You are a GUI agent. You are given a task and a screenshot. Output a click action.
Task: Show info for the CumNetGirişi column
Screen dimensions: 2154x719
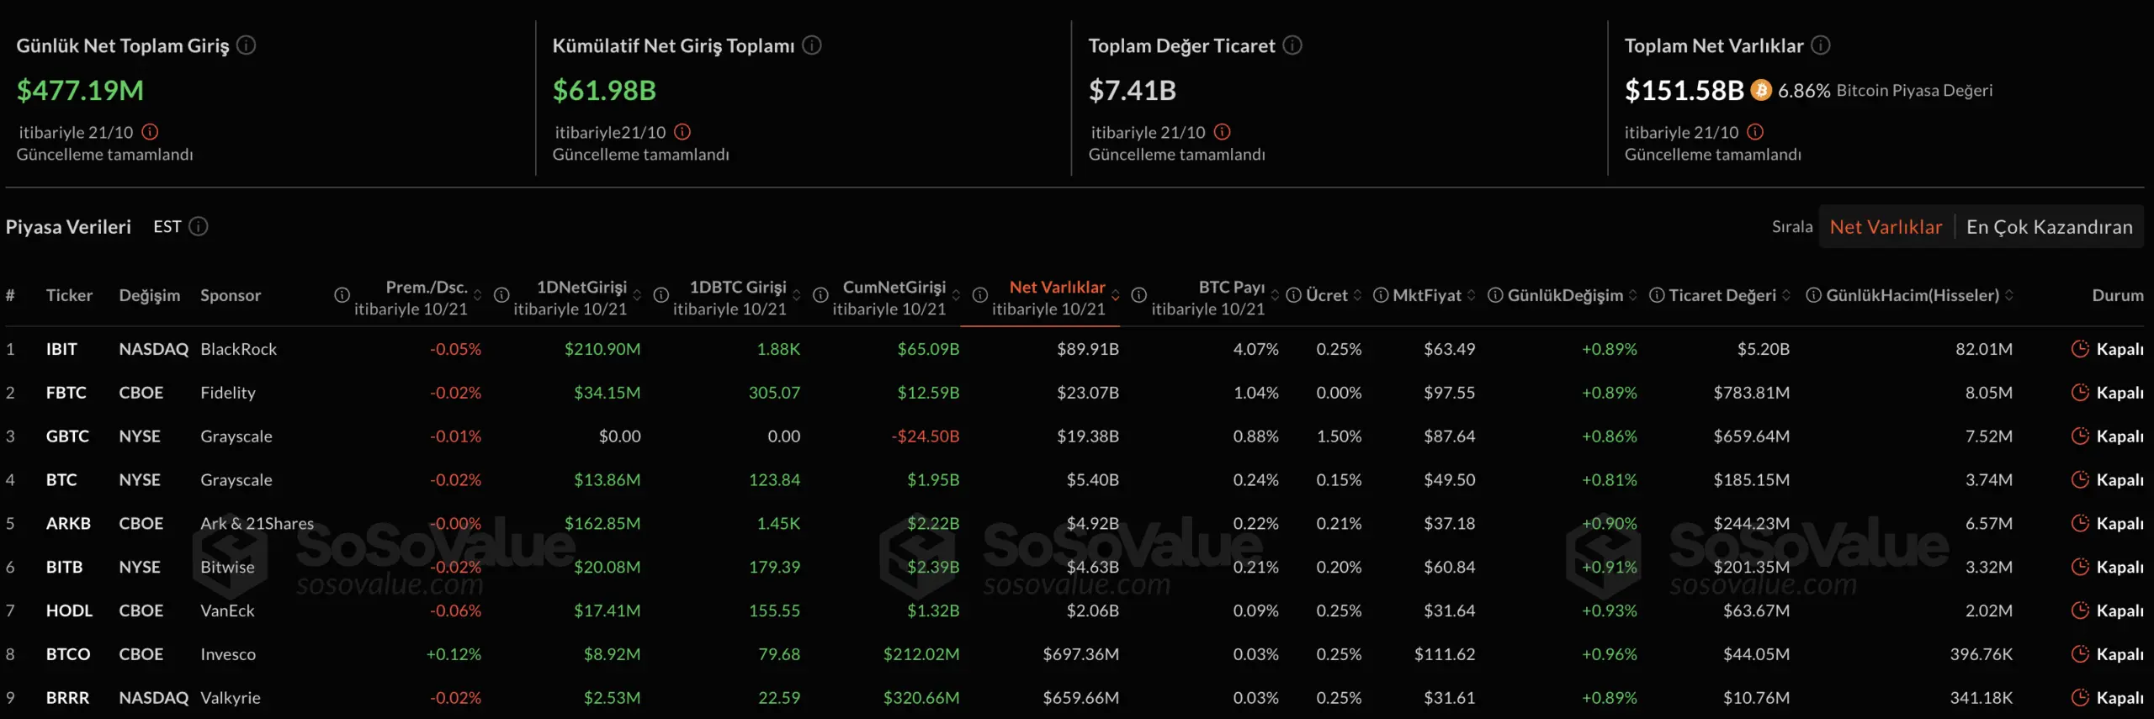(x=820, y=295)
